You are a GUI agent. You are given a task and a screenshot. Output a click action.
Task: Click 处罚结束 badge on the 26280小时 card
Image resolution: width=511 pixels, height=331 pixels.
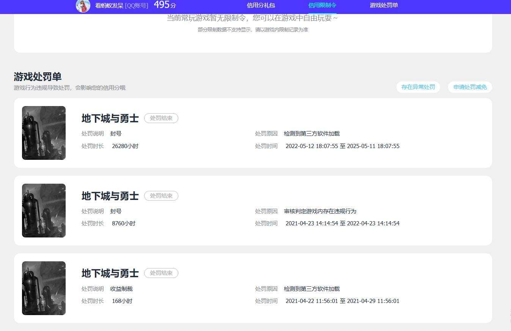click(x=161, y=118)
